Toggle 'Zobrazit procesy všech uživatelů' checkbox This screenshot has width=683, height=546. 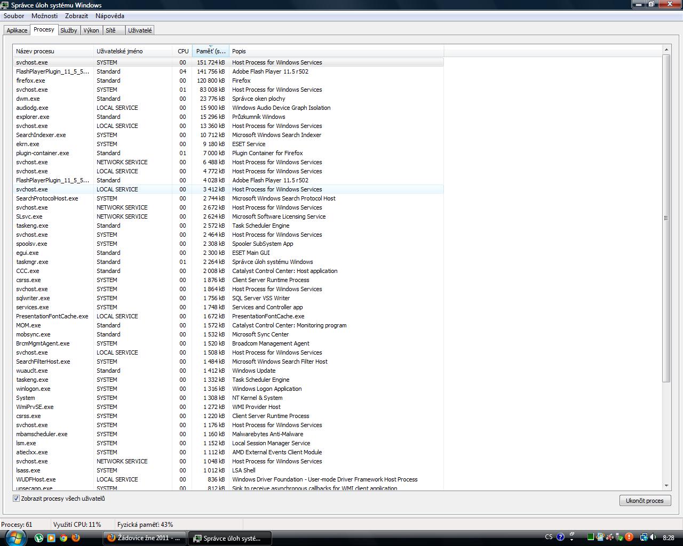click(17, 499)
